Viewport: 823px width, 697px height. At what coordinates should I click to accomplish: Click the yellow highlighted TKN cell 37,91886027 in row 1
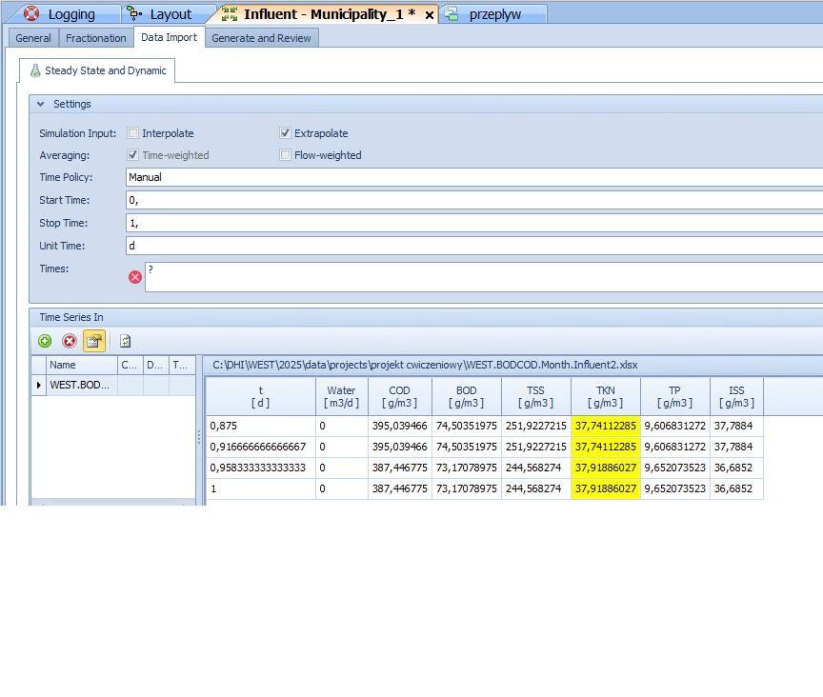[x=605, y=488]
